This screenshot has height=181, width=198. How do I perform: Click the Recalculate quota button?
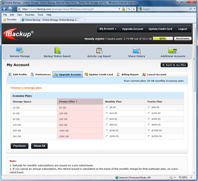(183, 38)
